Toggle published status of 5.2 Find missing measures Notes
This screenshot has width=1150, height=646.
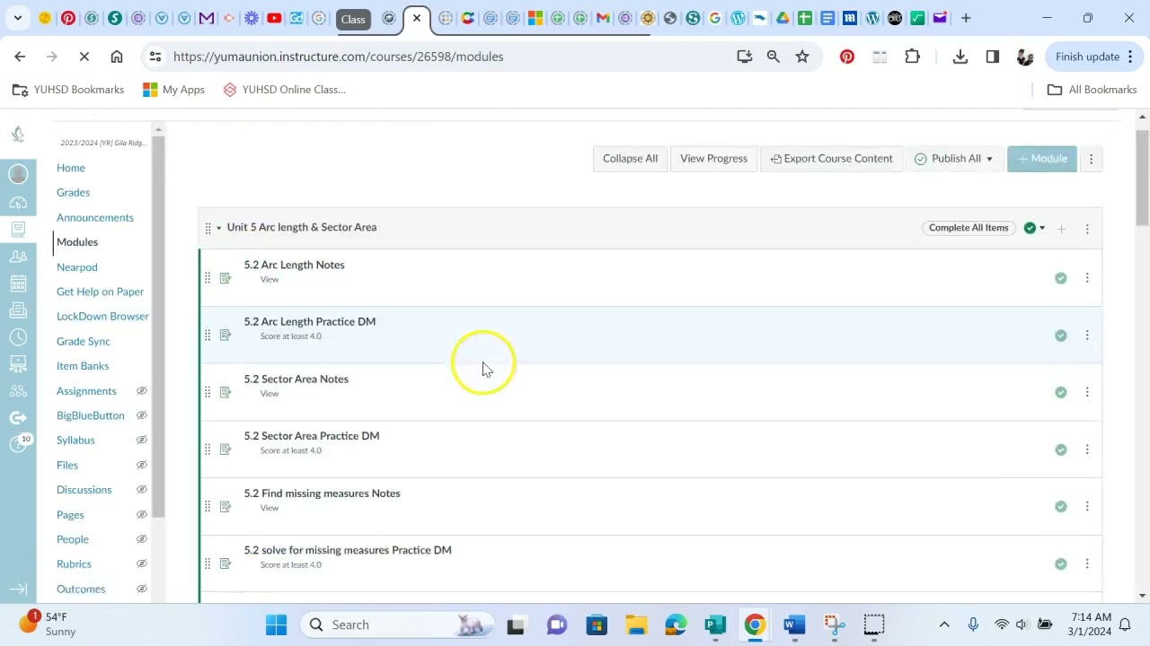point(1061,507)
